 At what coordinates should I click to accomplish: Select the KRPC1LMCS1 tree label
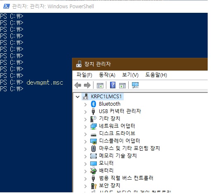106,97
